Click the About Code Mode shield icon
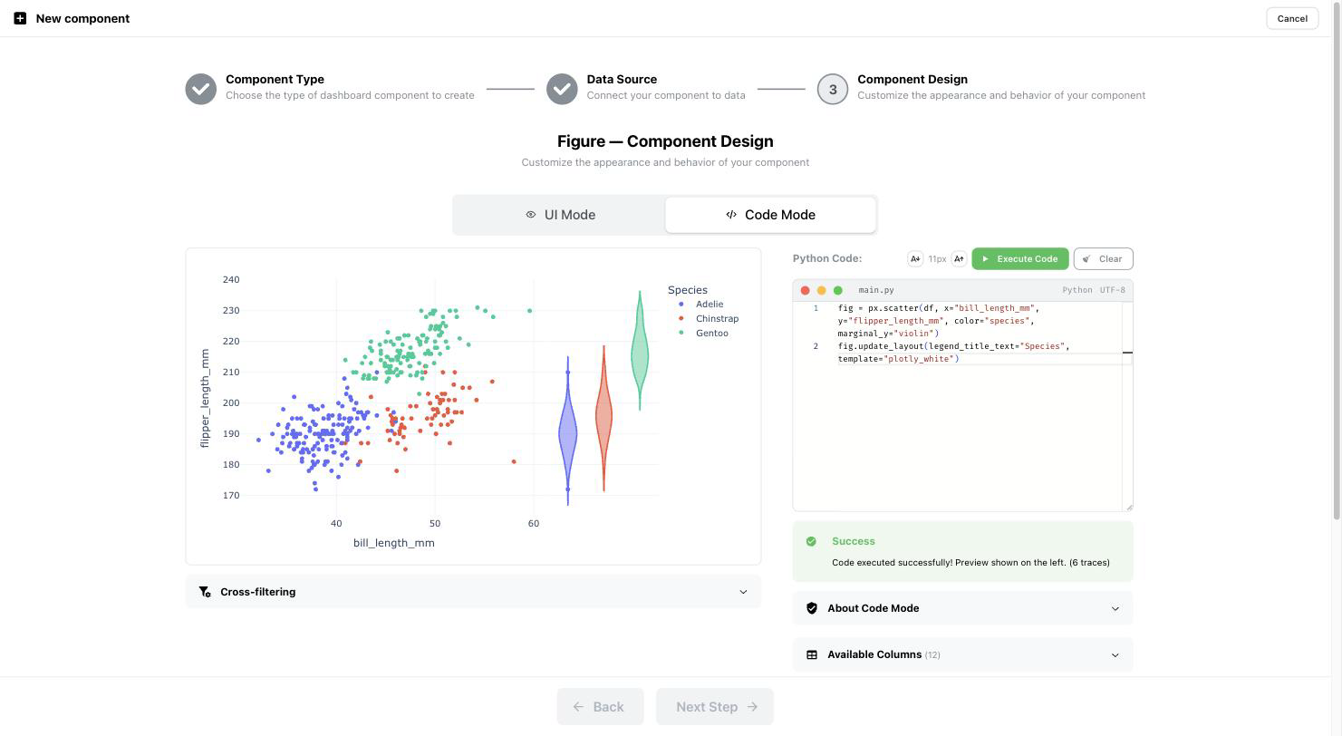 (812, 608)
